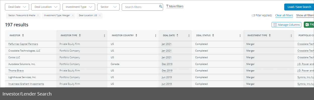The width and height of the screenshot is (314, 100).
Task: Open the Deal Date filter dropdown
Action: coord(17,7)
